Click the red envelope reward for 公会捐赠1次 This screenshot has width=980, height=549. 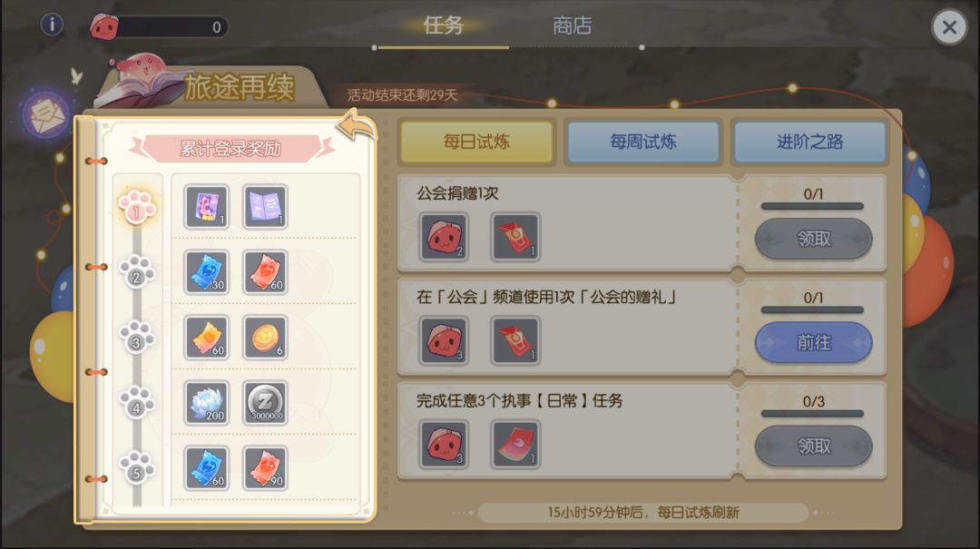[515, 237]
